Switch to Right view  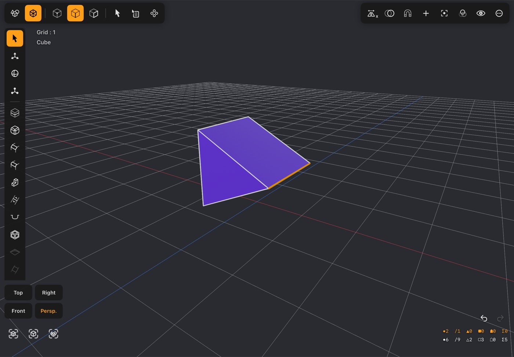49,293
